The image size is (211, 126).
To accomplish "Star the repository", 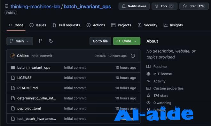I will pyautogui.click(x=194, y=6).
